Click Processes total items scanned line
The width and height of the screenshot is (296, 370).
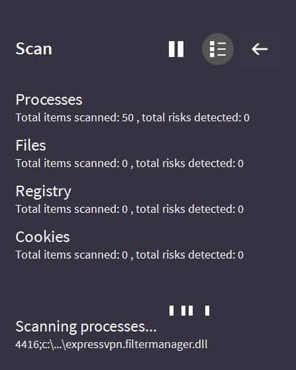click(132, 117)
